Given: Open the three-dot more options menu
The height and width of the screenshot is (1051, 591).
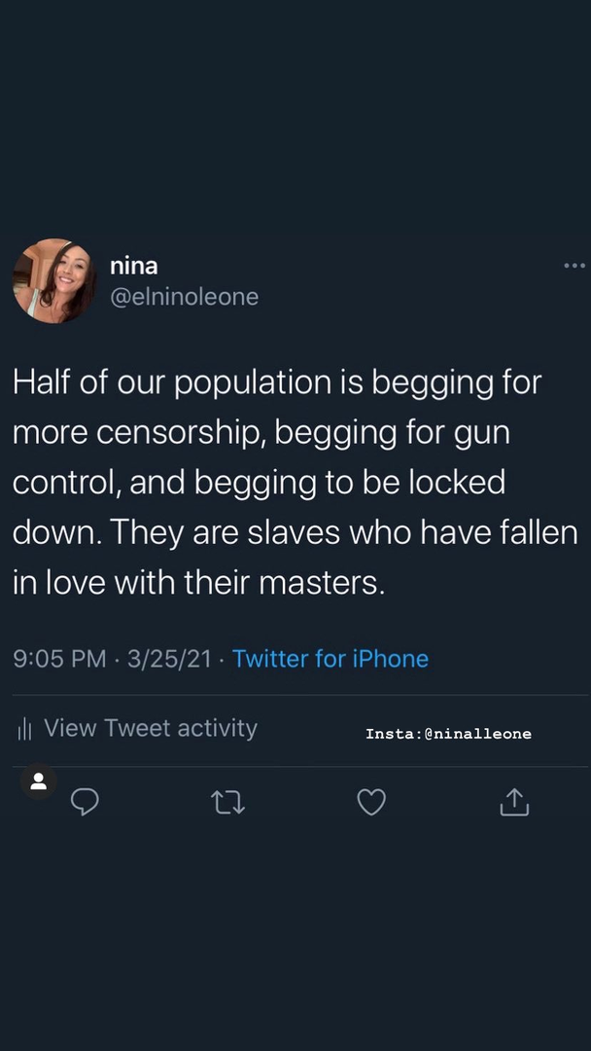Looking at the screenshot, I should (x=574, y=266).
